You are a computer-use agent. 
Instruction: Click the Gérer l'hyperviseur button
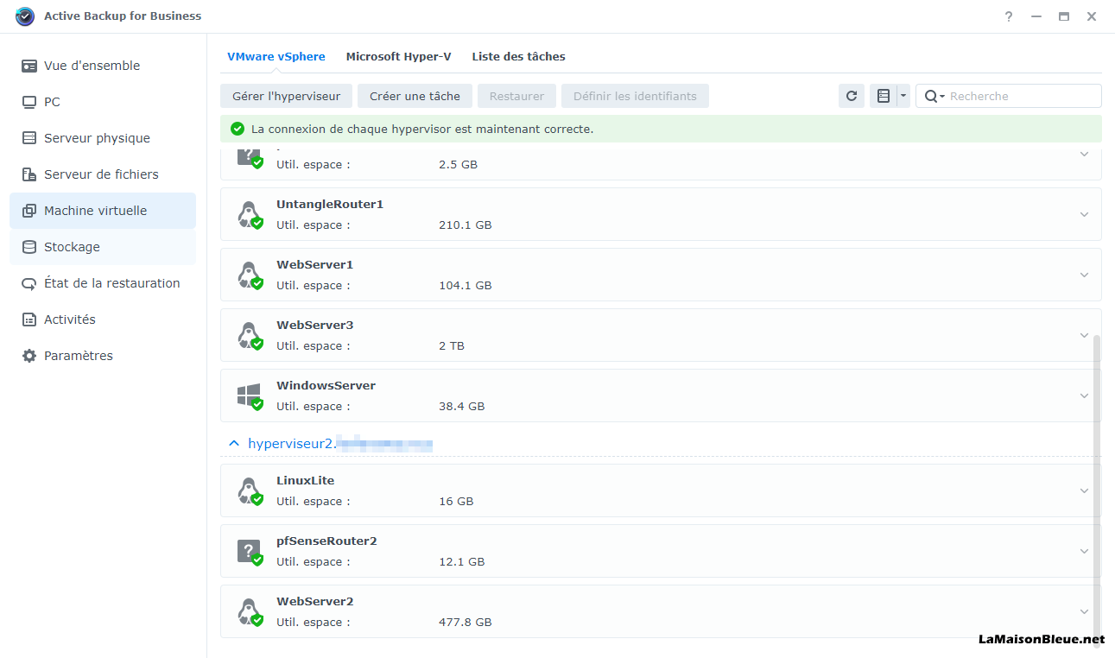pyautogui.click(x=286, y=96)
